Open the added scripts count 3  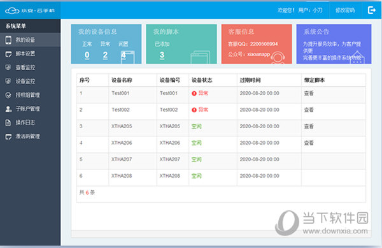click(162, 55)
